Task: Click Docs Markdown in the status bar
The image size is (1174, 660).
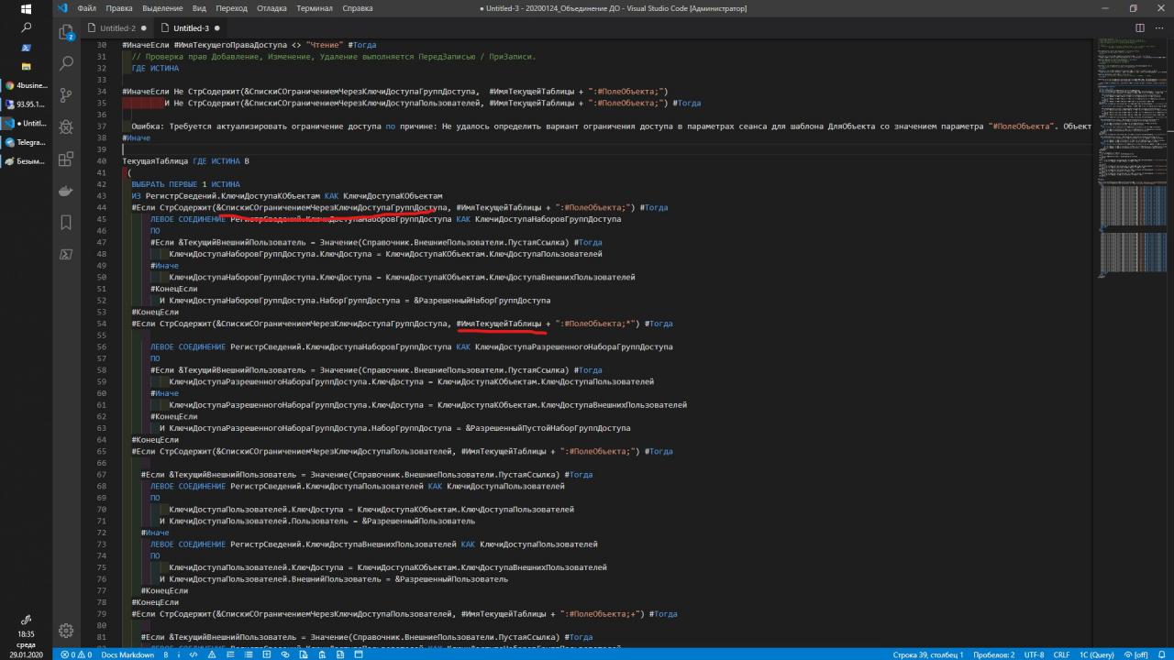Action: (x=127, y=654)
